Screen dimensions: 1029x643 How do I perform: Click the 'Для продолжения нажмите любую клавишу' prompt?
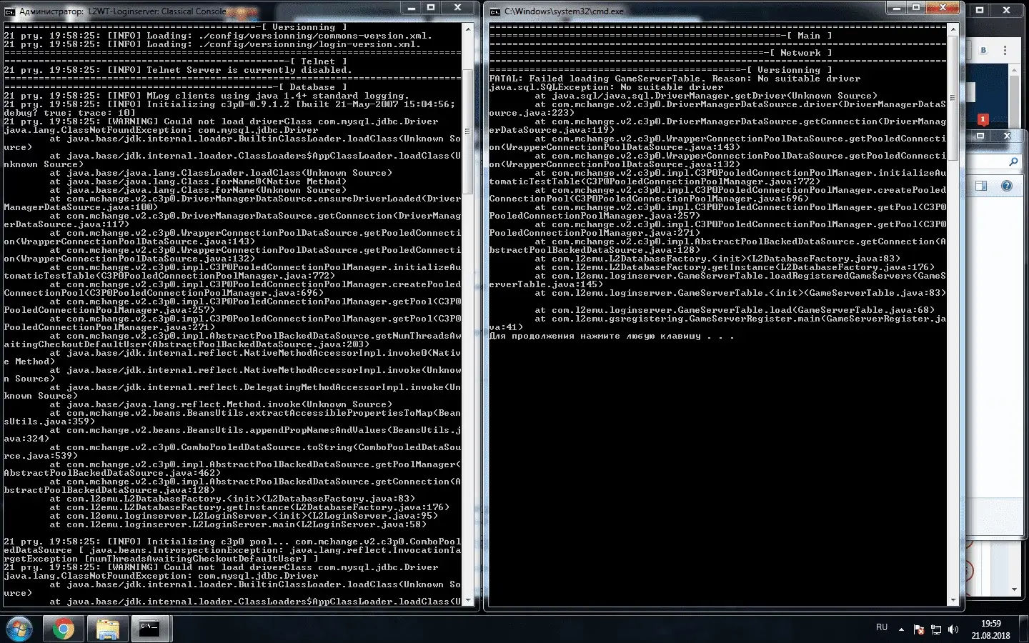click(612, 336)
